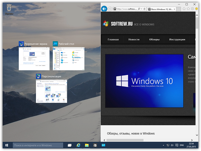This screenshot has height=151, width=201.
Task: Open the taskbar clock and date
Action: 191,145
